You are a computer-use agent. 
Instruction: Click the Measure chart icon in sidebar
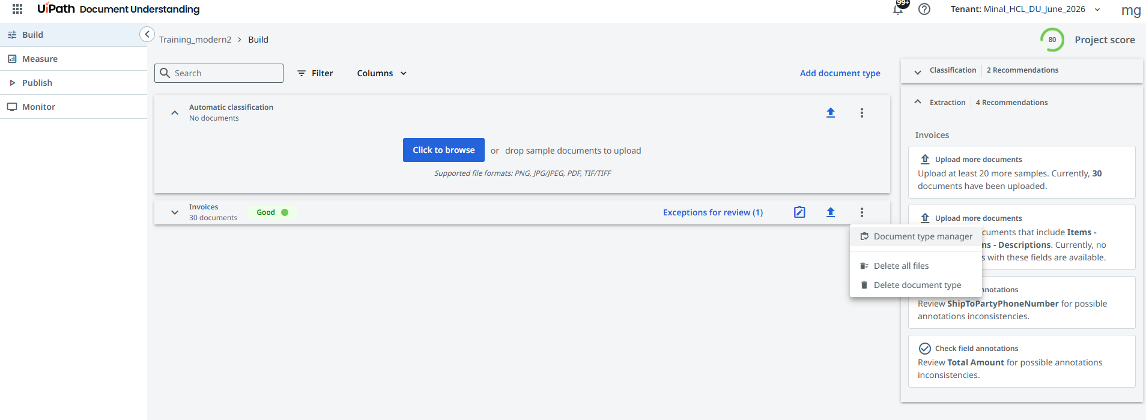pos(12,59)
